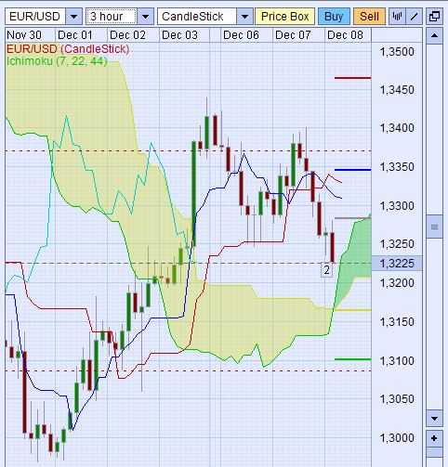Screen dimensions: 448x467
Task: Click the 1,3150 price axis label
Action: pyautogui.click(x=397, y=322)
